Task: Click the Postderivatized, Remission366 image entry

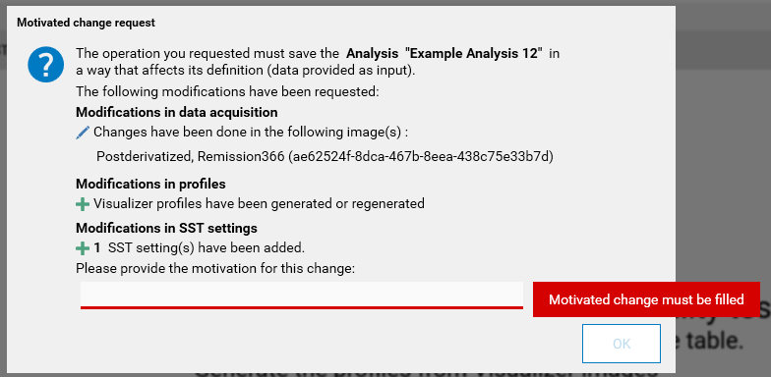Action: tap(325, 157)
